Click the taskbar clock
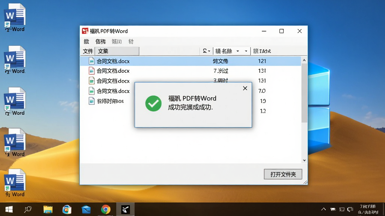385x216 pixels. pyautogui.click(x=368, y=209)
